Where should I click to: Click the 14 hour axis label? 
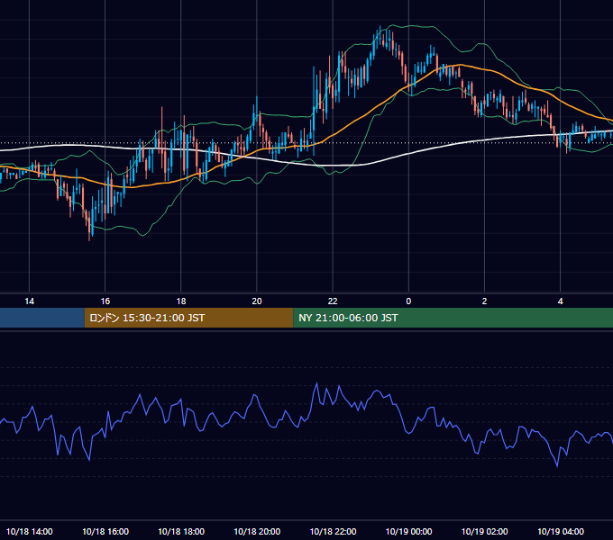click(30, 301)
